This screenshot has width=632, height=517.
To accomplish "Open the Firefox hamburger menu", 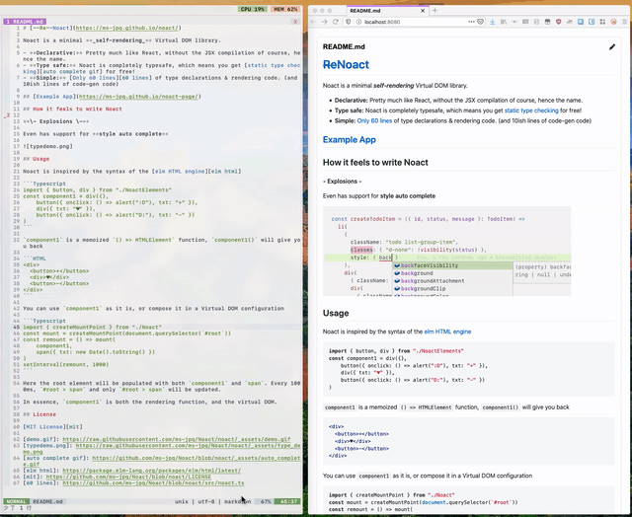I will 624,22.
